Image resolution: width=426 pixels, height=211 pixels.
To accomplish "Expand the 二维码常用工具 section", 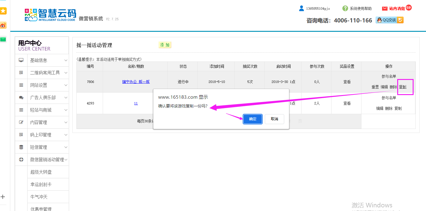I will pyautogui.click(x=42, y=73).
